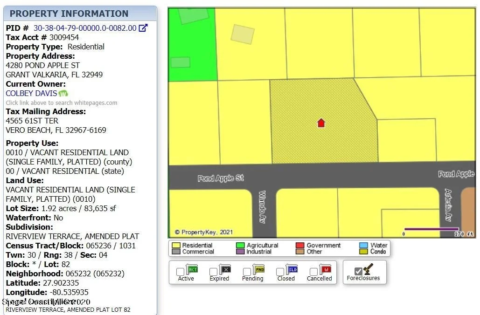Click the RIVERVIEW TERRACE, AMENDED PLAT subdivision text
This screenshot has height=315, width=480.
coord(73,236)
